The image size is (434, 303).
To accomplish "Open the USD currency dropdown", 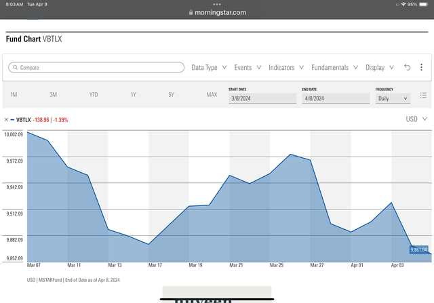I will click(416, 119).
